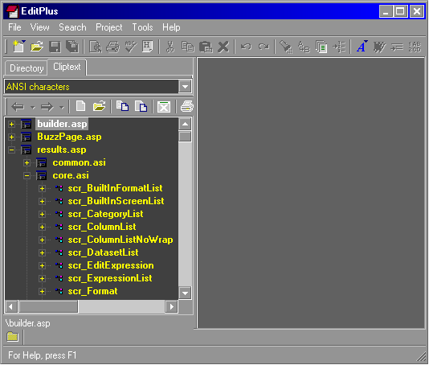Click the Undo arrow icon
The width and height of the screenshot is (429, 365).
pyautogui.click(x=246, y=47)
